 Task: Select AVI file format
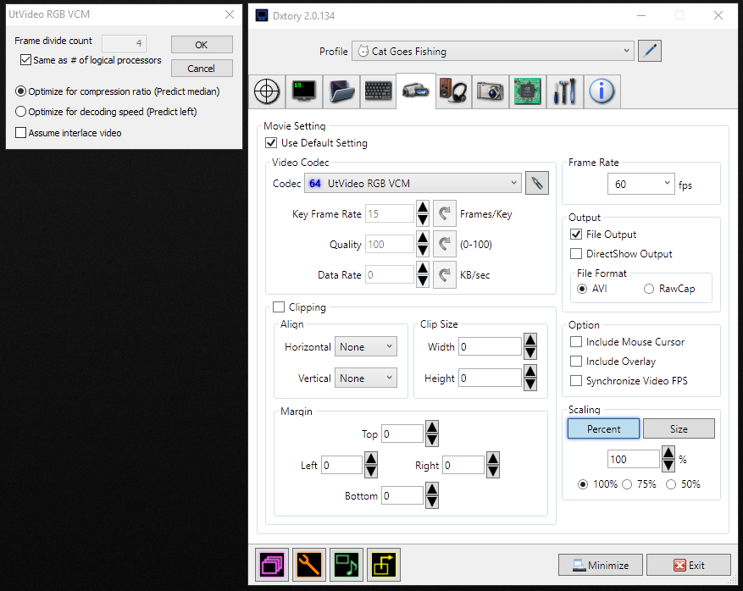coord(582,289)
